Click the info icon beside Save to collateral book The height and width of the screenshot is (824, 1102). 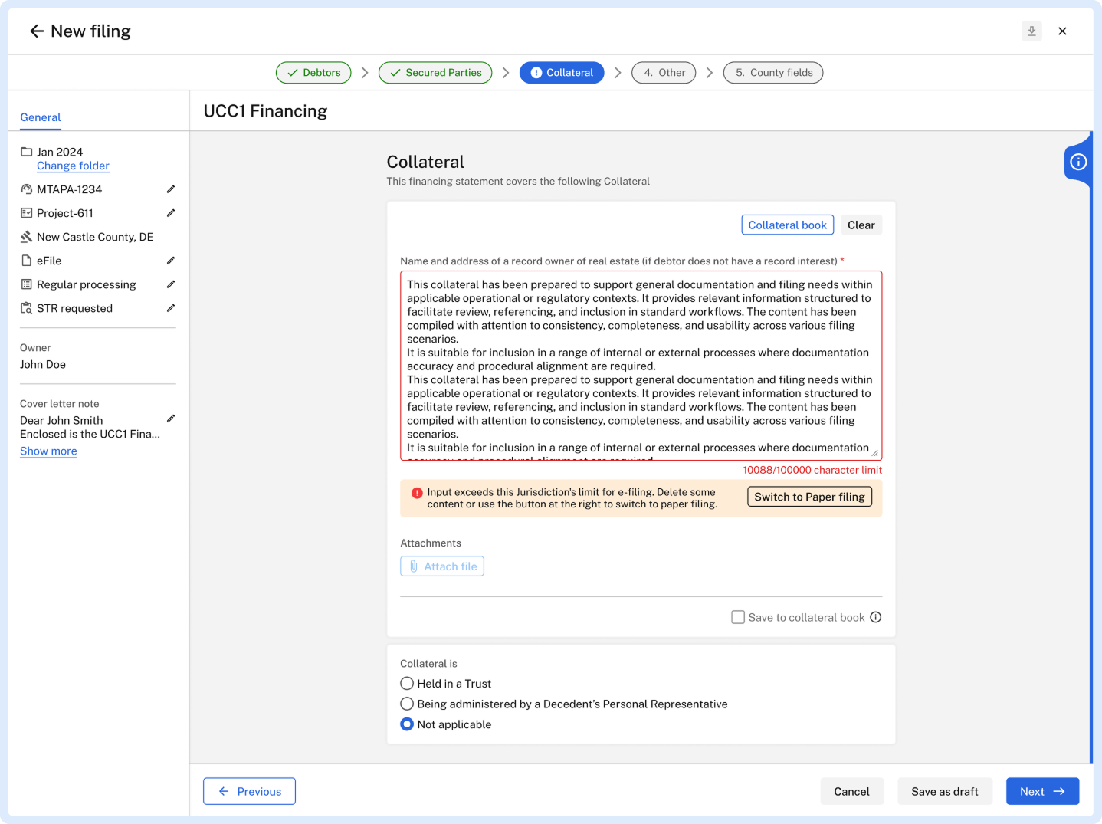pyautogui.click(x=876, y=617)
